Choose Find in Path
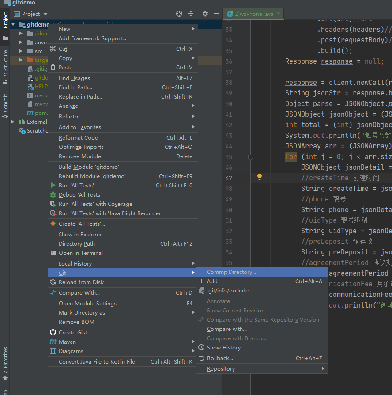 click(x=123, y=87)
